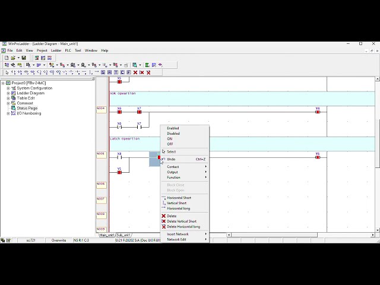
Task: Click the WinProLadder app icon beside File menu
Action: pyautogui.click(x=4, y=50)
